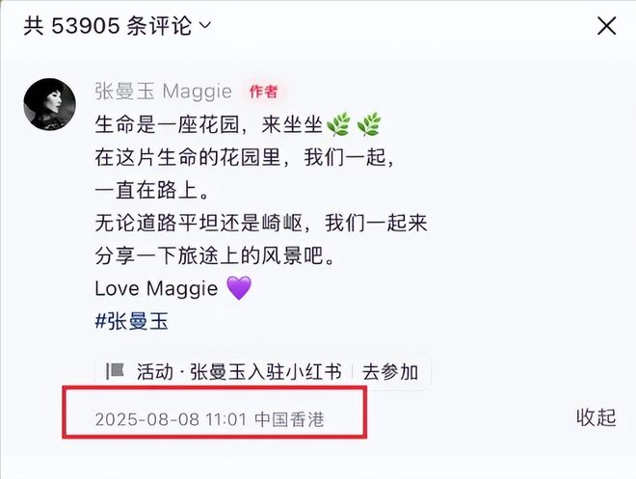Click the purple heart emoji
Image resolution: width=636 pixels, height=479 pixels.
[239, 288]
